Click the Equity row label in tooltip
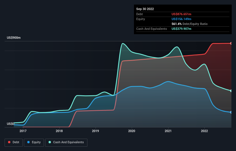The width and height of the screenshot is (236, 151). tap(141, 19)
